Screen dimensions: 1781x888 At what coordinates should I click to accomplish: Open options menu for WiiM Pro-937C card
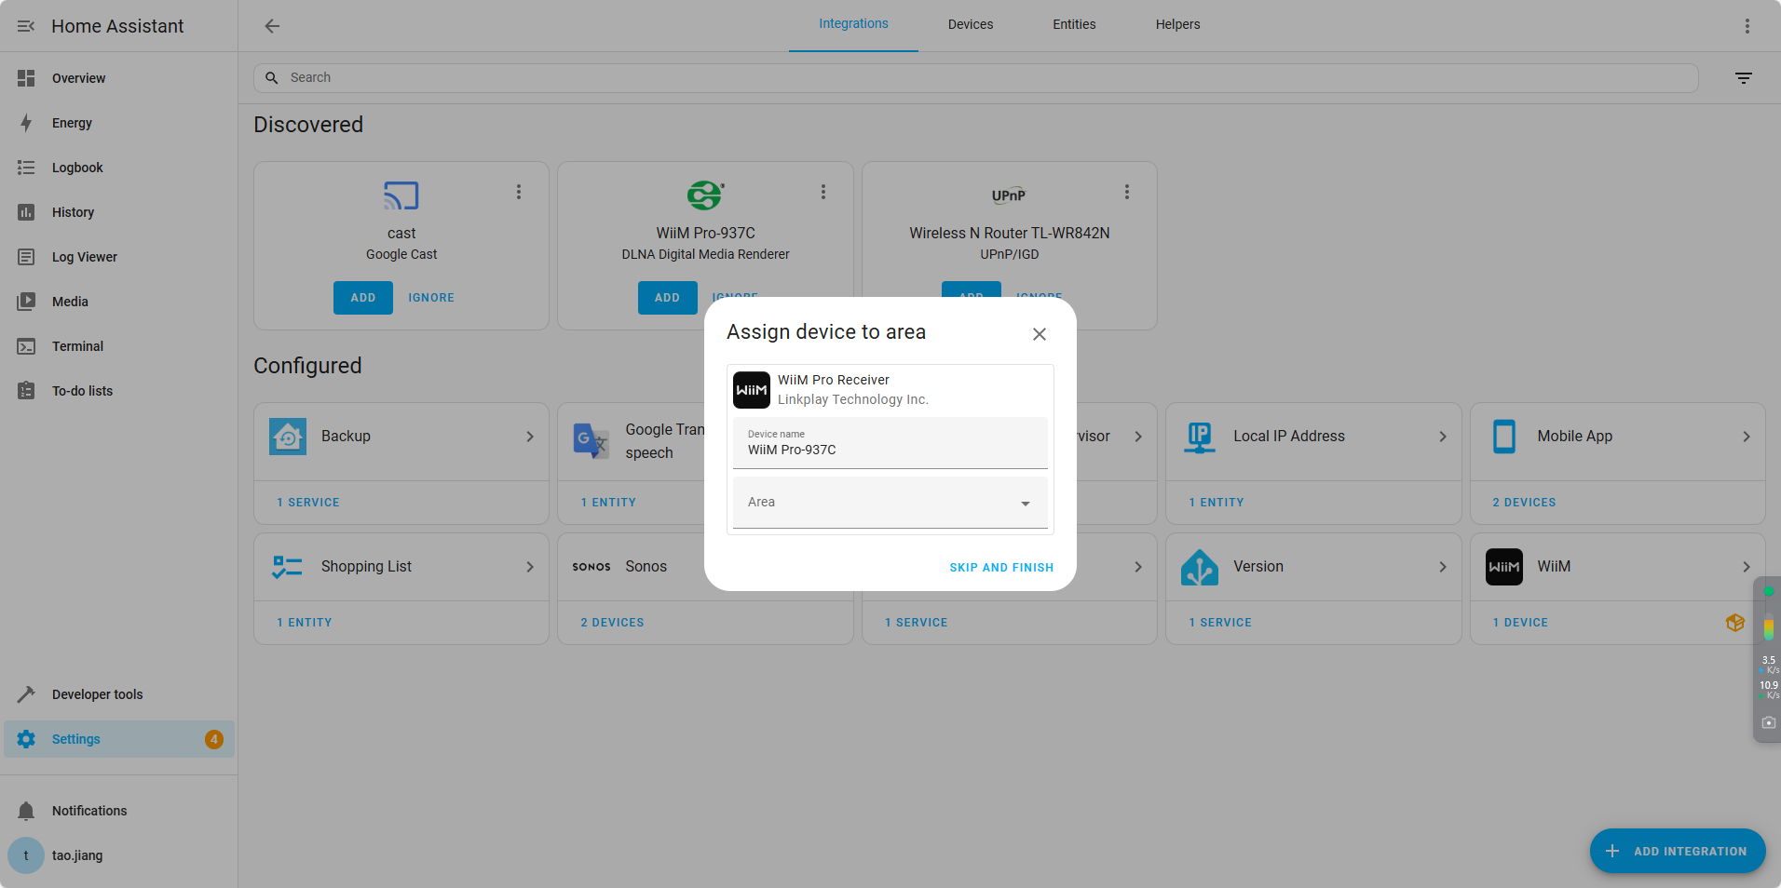[x=823, y=192]
